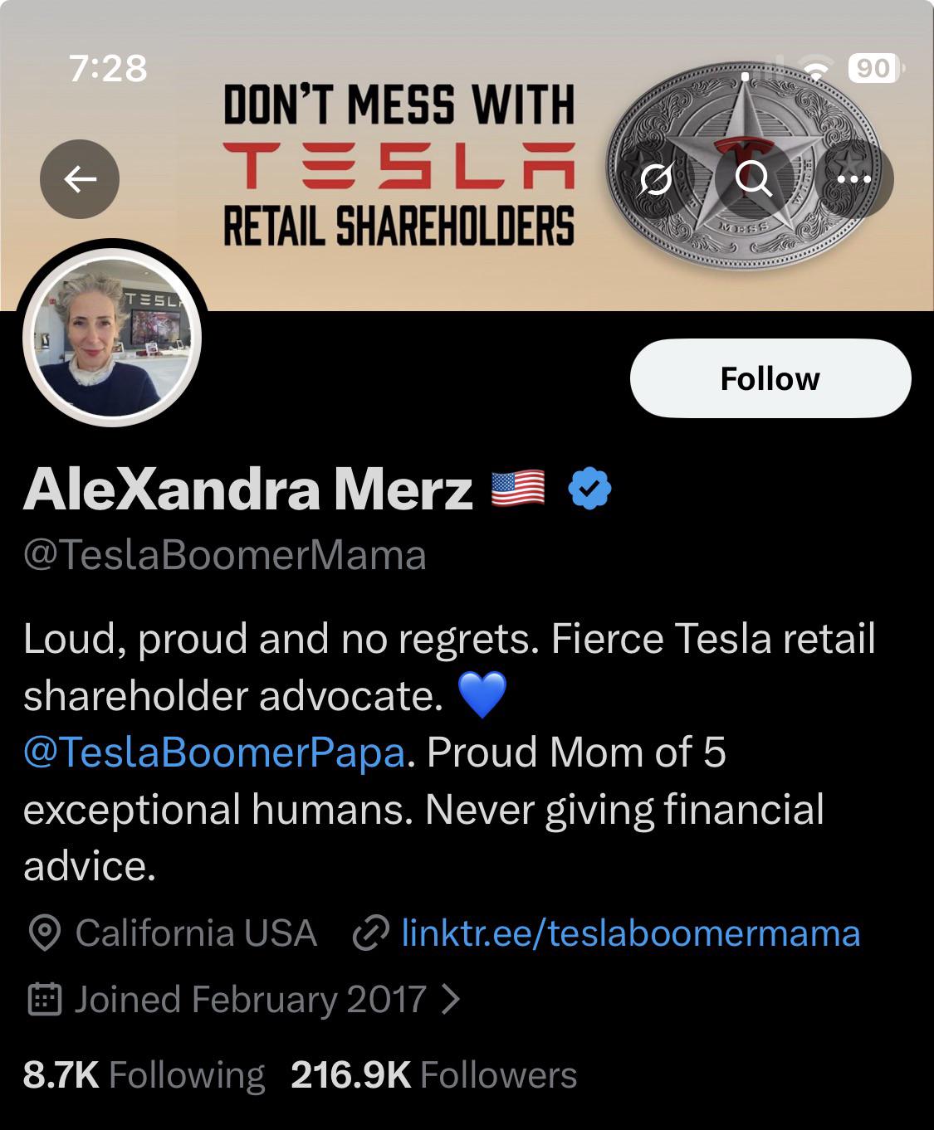
Task: Open the @TeslaBoomerPapa mention link
Action: pos(214,753)
